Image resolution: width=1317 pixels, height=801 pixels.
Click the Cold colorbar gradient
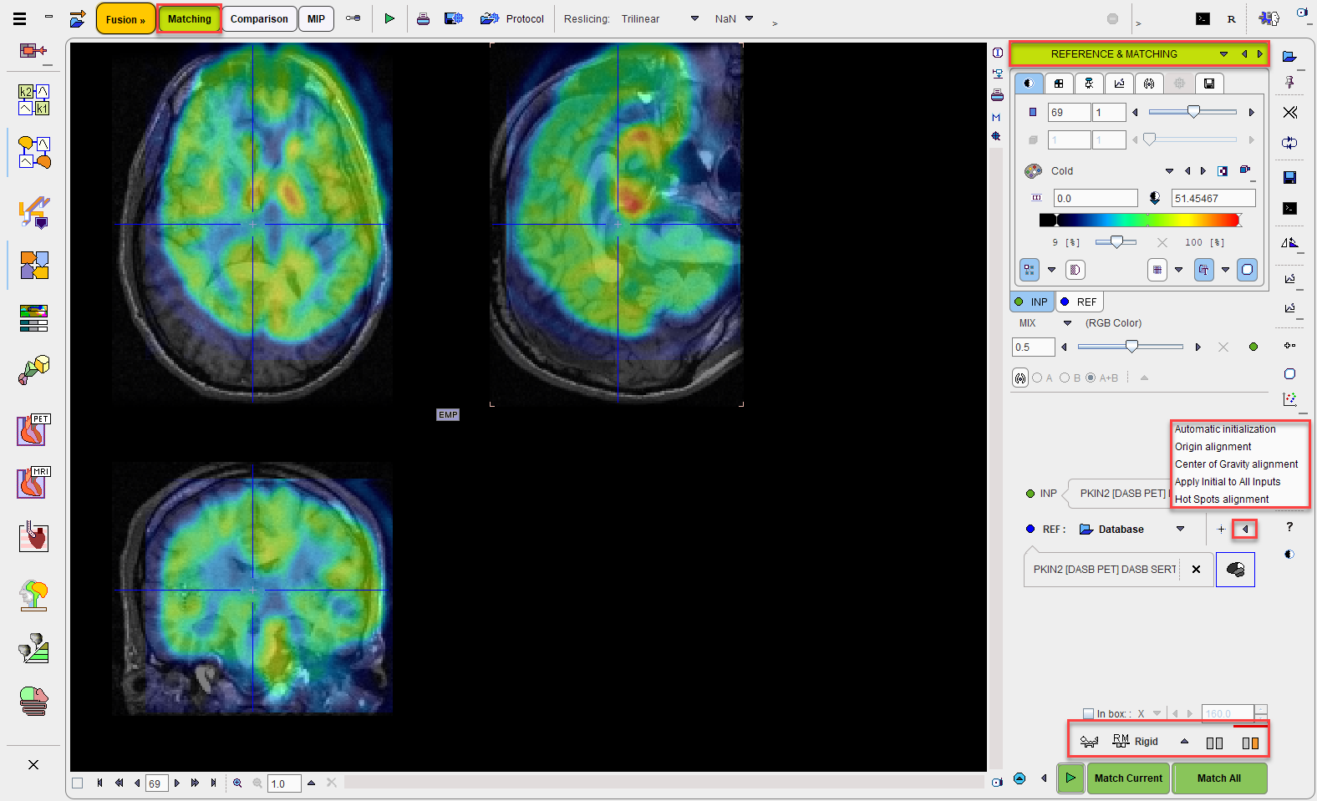tap(1141, 220)
